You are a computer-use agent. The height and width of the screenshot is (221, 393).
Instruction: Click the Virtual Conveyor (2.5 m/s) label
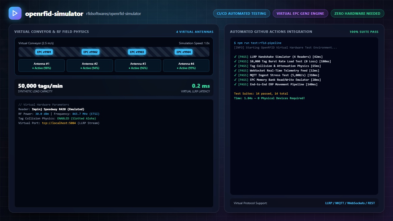point(36,43)
